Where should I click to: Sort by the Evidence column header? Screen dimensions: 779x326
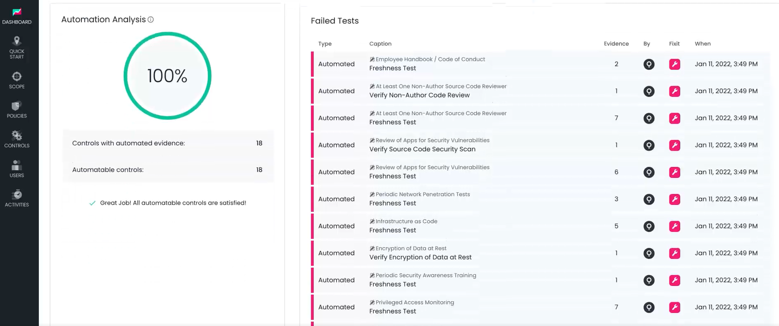pyautogui.click(x=616, y=44)
